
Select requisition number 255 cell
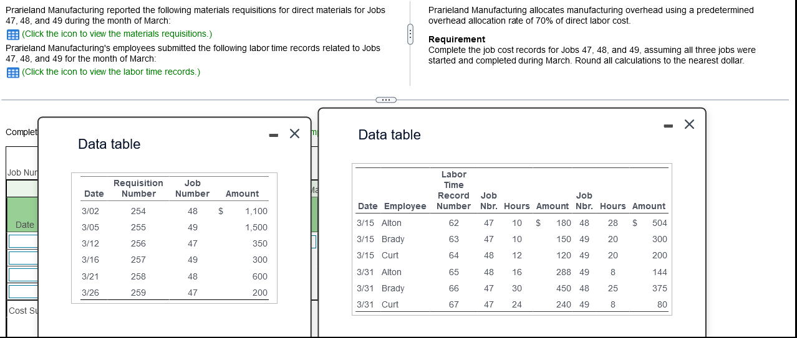pos(138,228)
